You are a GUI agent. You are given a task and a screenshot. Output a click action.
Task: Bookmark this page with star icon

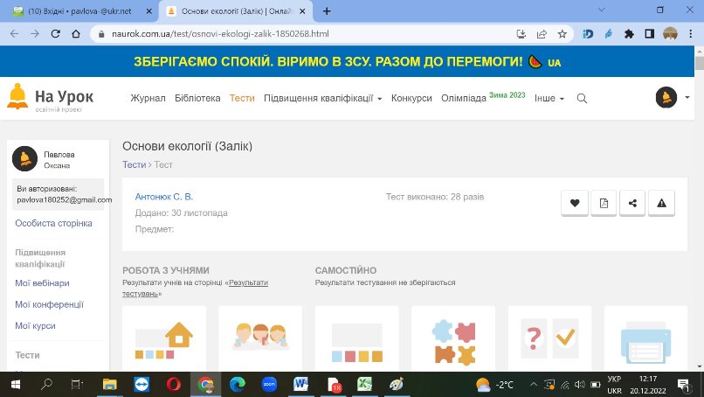pyautogui.click(x=563, y=34)
